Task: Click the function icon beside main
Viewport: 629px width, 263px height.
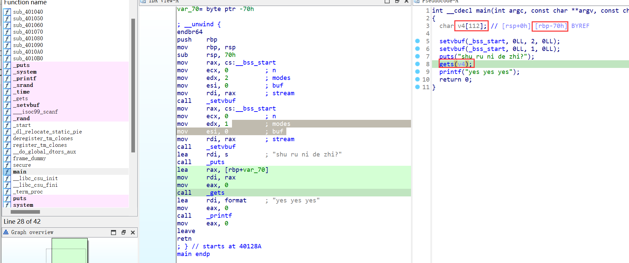Action: click(7, 172)
